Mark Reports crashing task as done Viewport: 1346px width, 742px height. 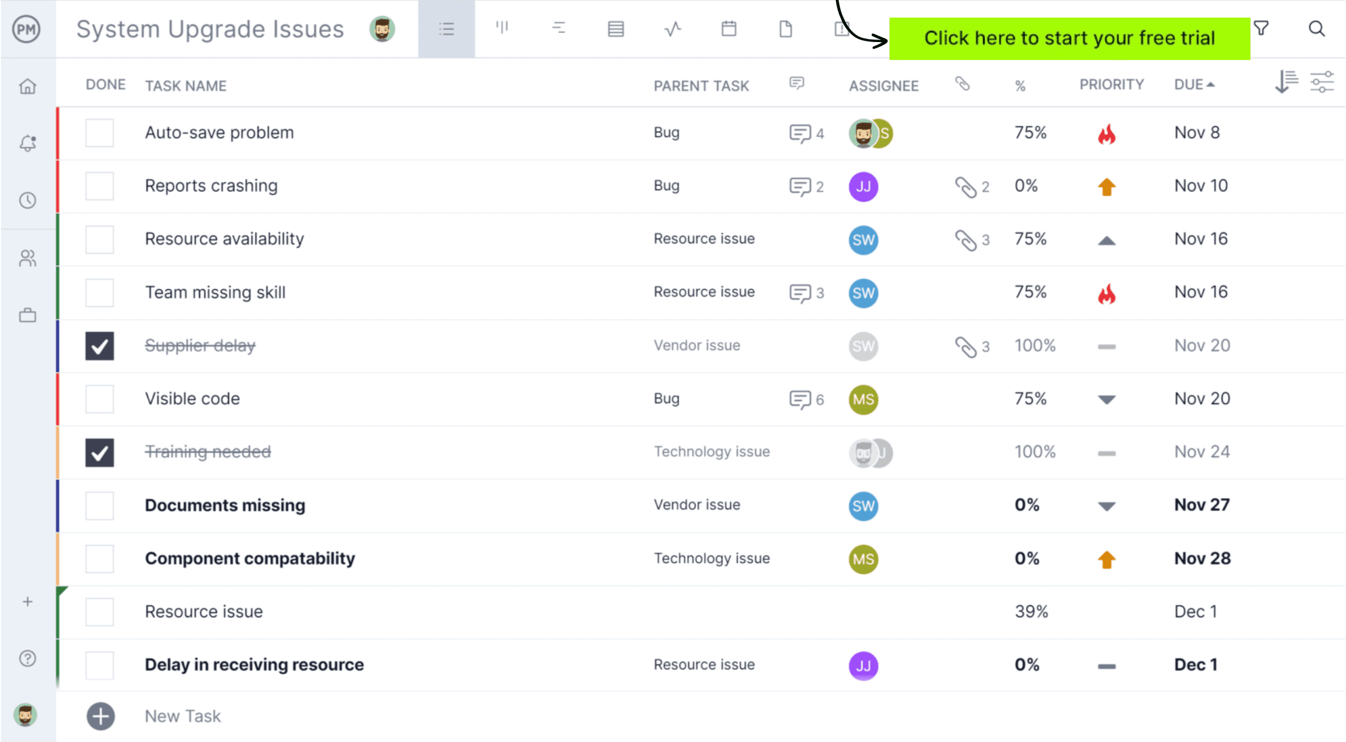click(x=99, y=186)
